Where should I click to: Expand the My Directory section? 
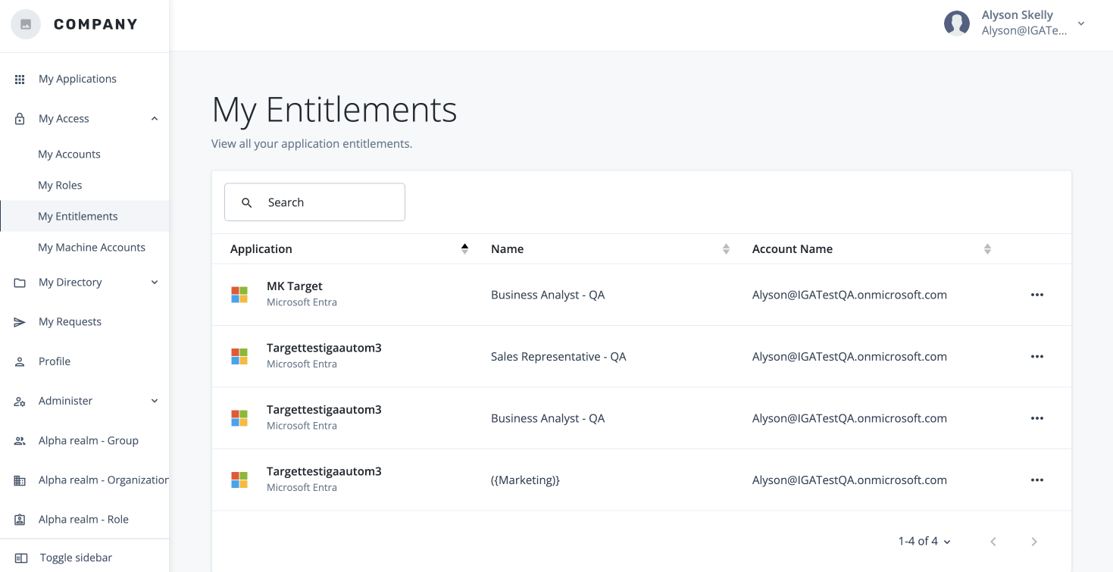[x=155, y=282]
